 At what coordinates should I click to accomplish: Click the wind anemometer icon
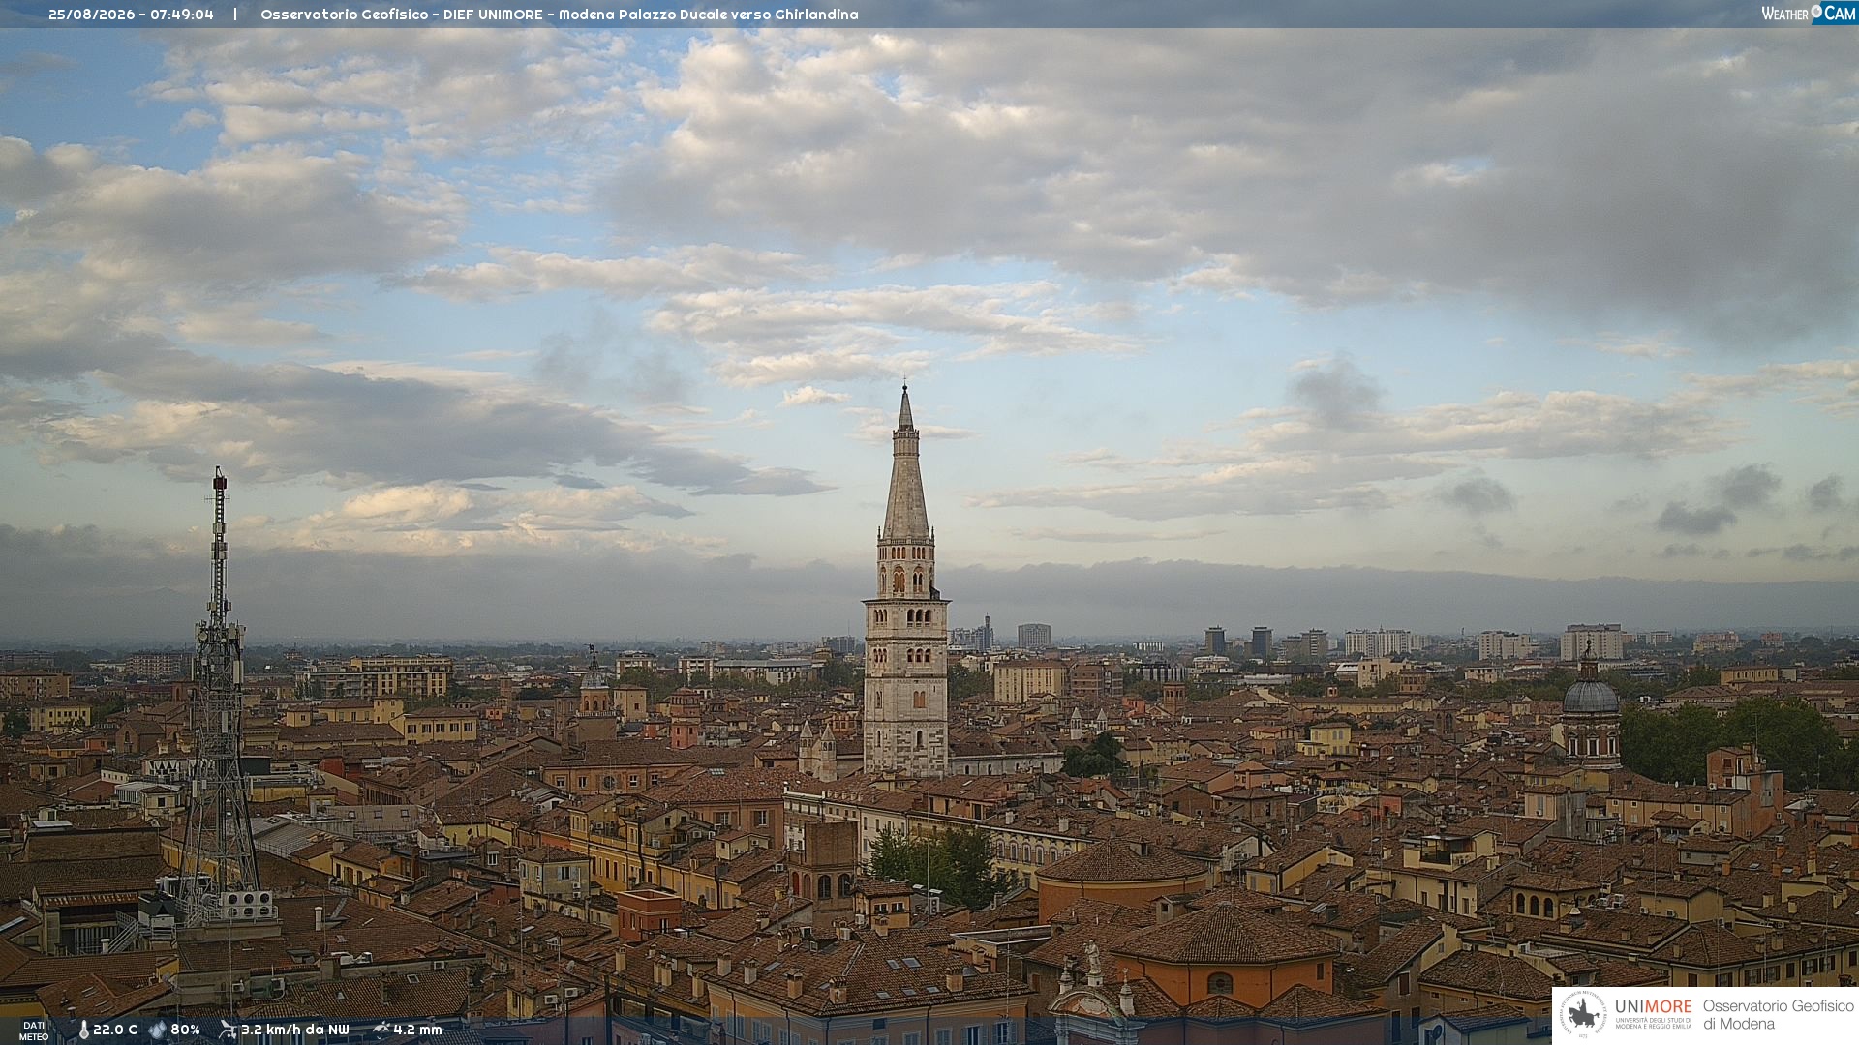[228, 1030]
